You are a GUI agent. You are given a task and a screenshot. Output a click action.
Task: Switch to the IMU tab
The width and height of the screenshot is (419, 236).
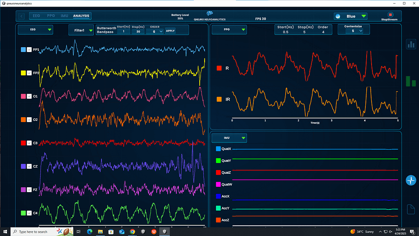(x=64, y=16)
